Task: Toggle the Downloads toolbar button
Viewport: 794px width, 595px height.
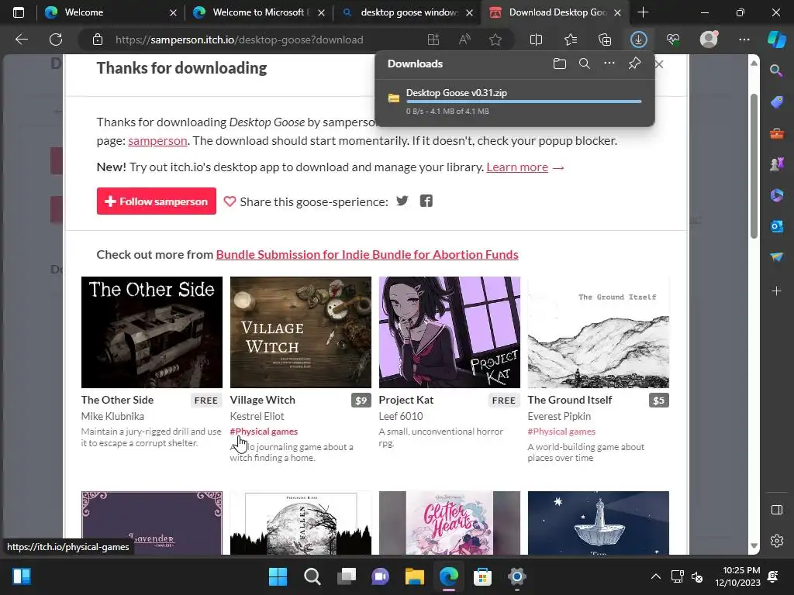Action: [x=639, y=40]
